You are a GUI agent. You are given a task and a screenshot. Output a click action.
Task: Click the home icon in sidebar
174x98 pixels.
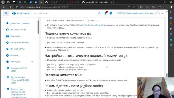(7, 23)
